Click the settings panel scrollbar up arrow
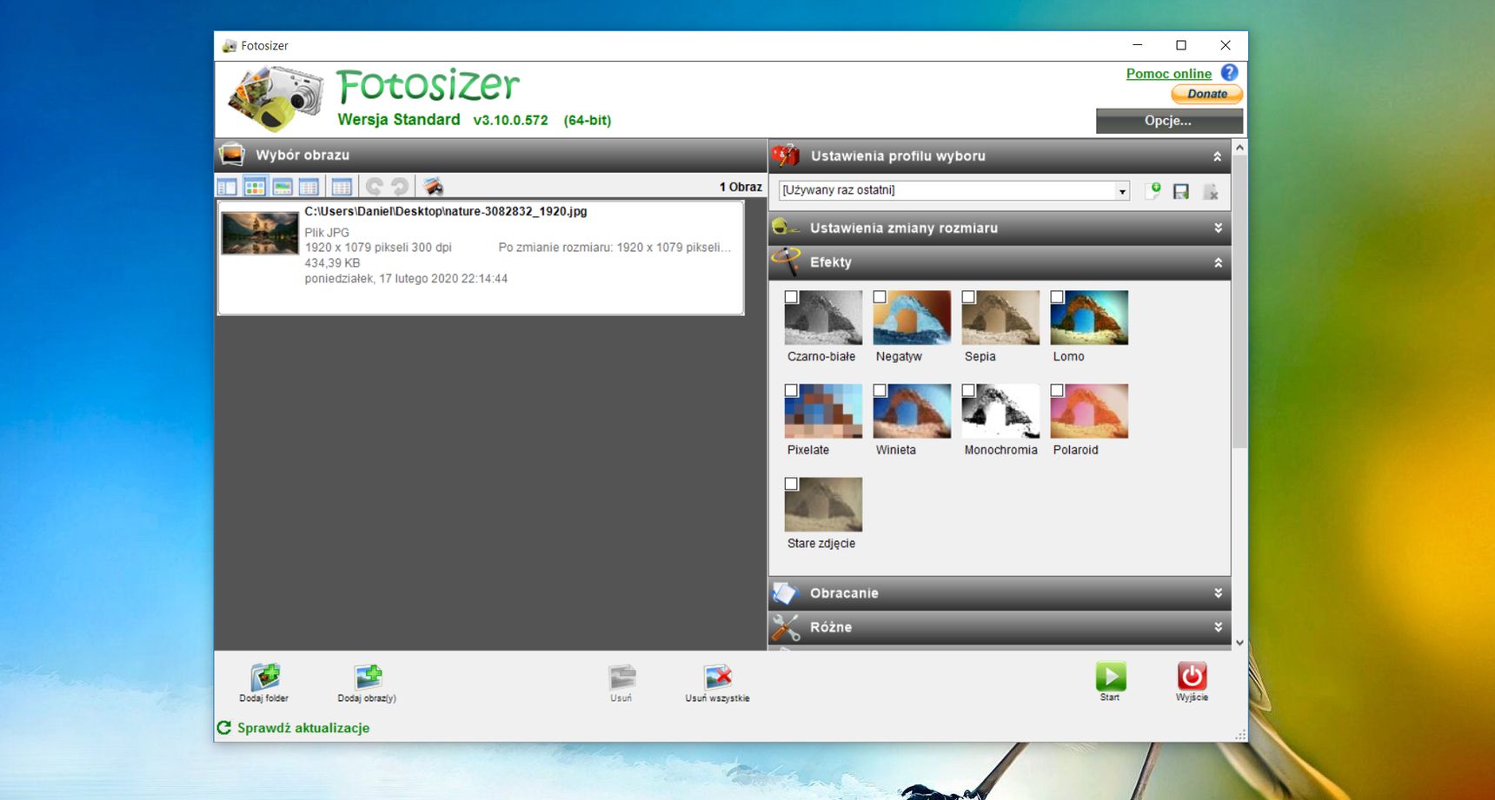 1239,148
